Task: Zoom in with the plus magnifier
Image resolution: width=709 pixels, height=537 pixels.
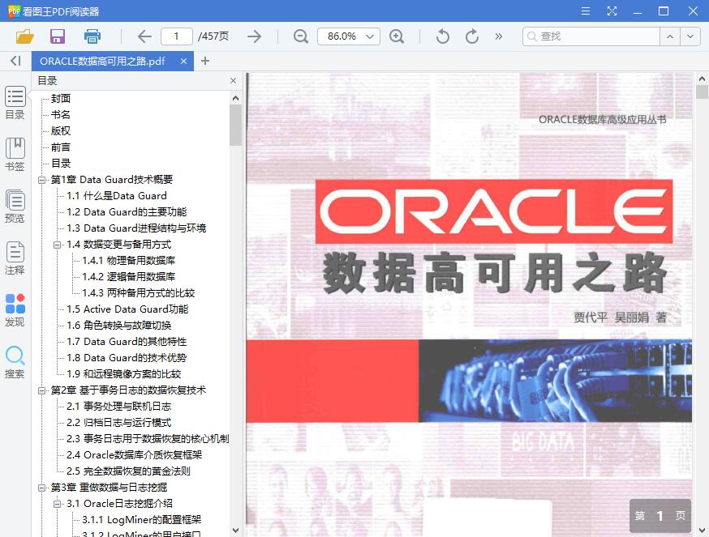Action: 397,36
